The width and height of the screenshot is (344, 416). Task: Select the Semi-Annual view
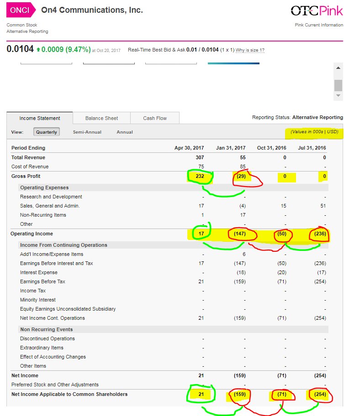pos(87,132)
